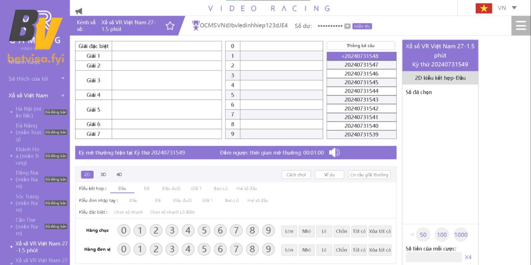Select digit 7 in Hàng đơn vị row
Screen dimensions: 531x265
click(x=236, y=249)
